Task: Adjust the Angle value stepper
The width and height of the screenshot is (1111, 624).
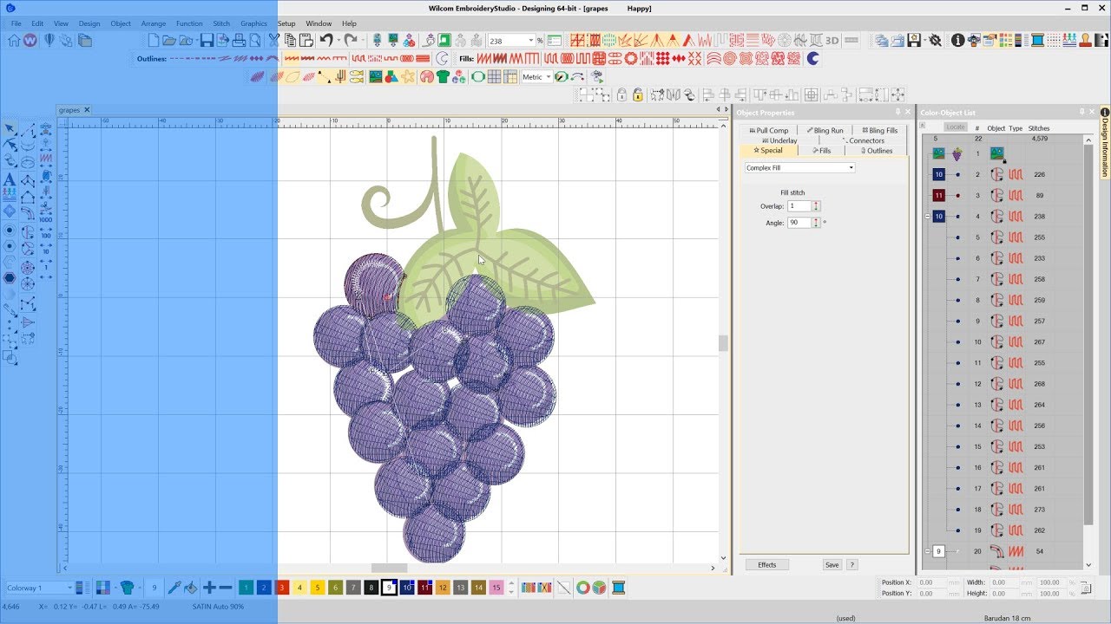Action: [x=816, y=223]
